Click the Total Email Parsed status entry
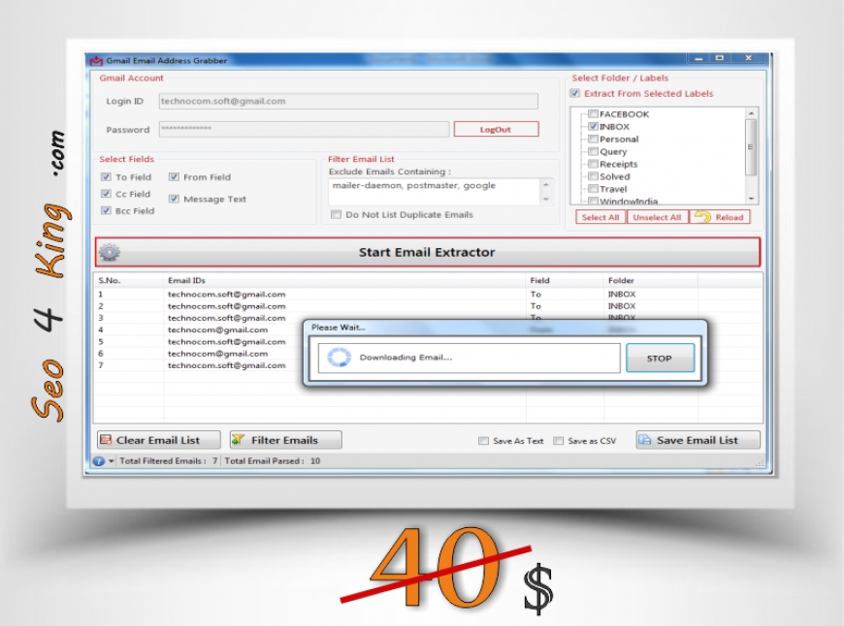This screenshot has height=626, width=844. click(x=273, y=461)
